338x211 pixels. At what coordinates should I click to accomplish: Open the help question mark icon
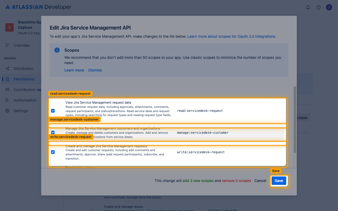point(318,7)
